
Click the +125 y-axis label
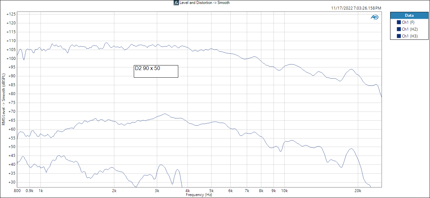tap(11, 14)
